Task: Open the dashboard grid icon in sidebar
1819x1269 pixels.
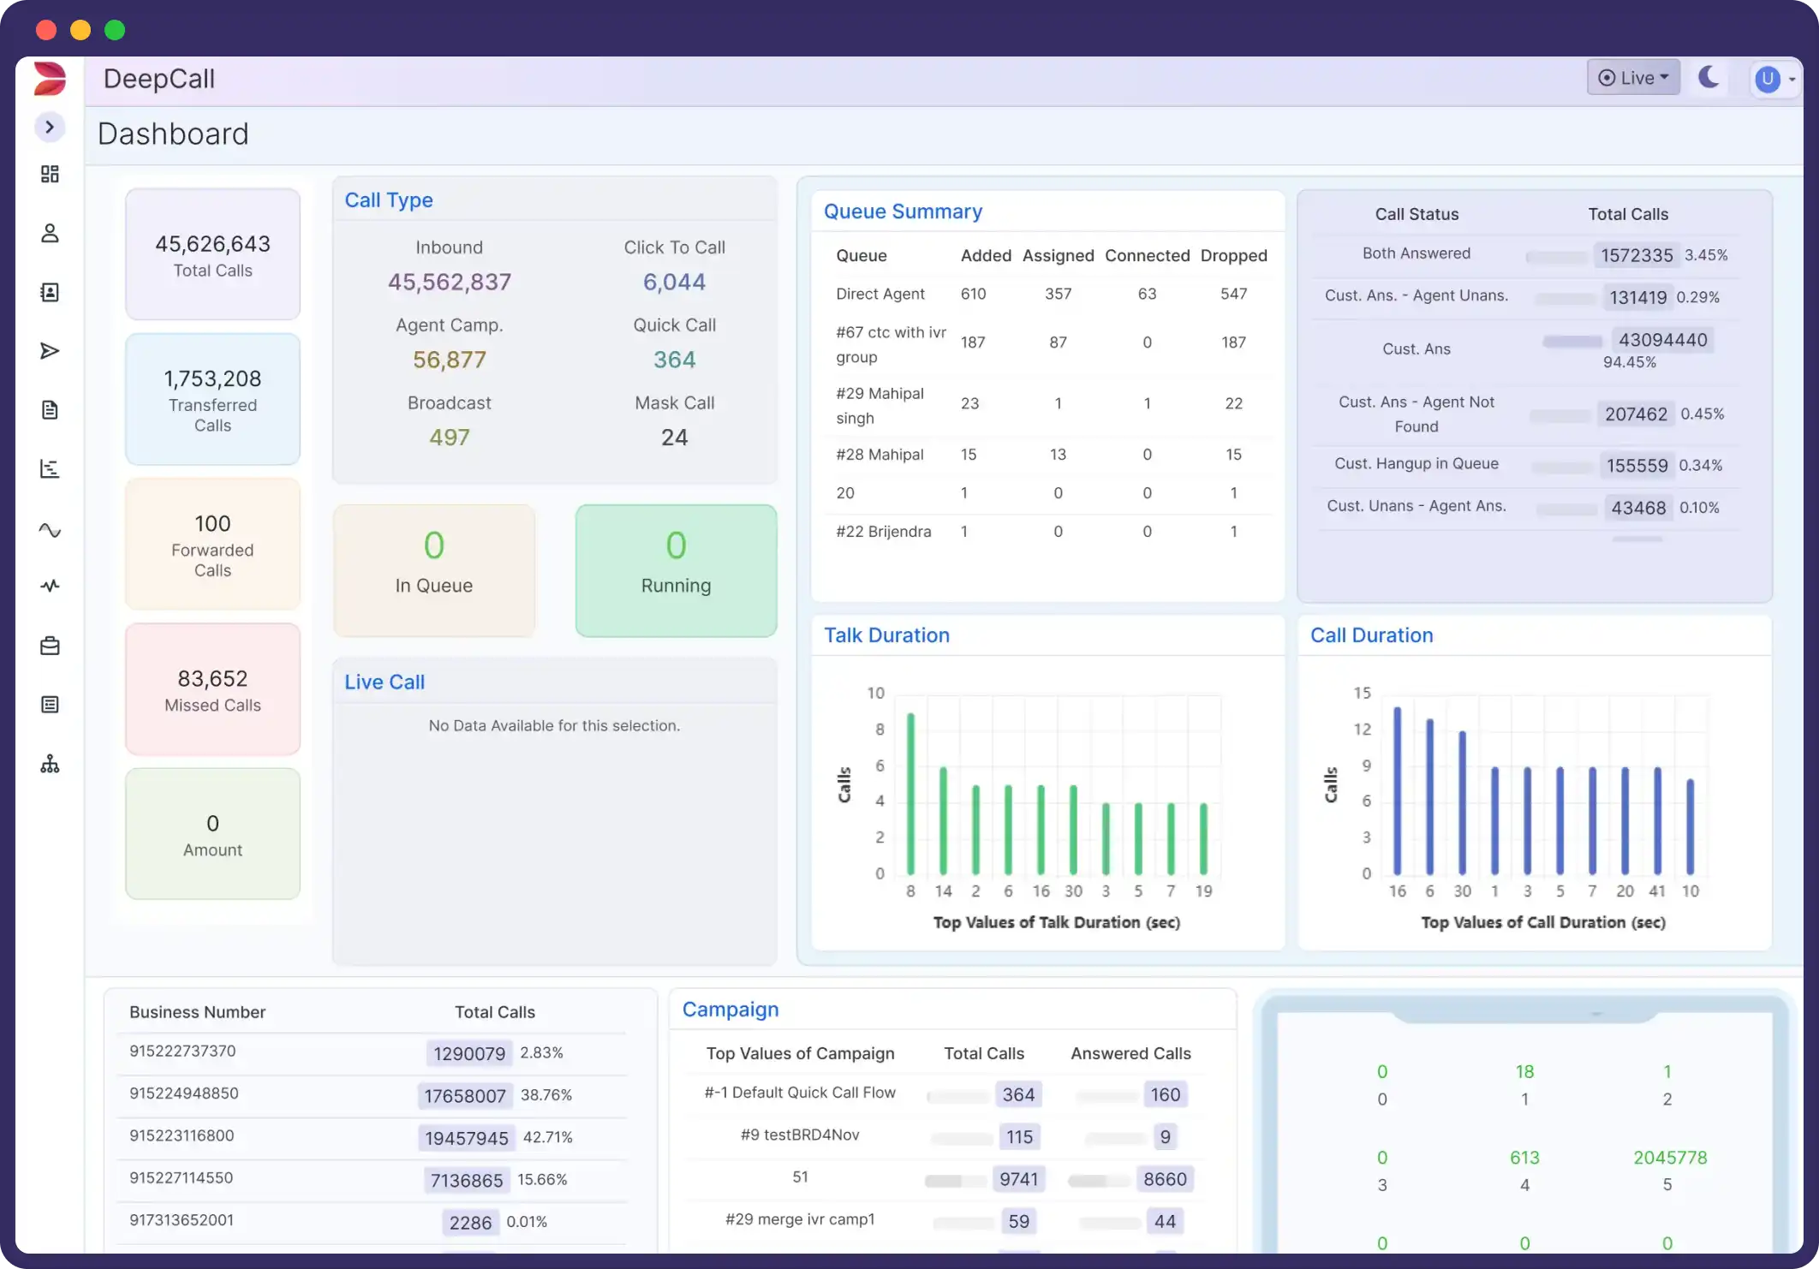Action: (x=50, y=175)
